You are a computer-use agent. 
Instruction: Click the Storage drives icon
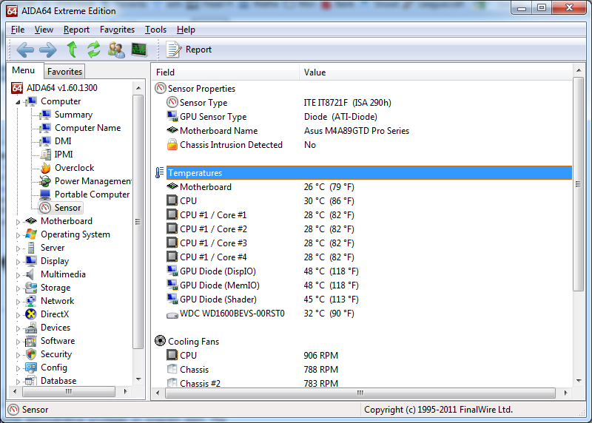[x=31, y=288]
